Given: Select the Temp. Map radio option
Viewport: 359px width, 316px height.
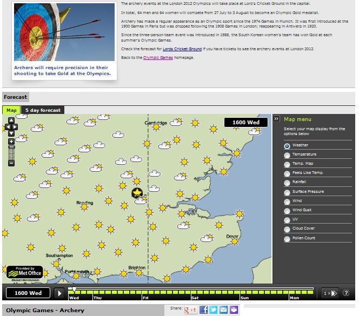Looking at the screenshot, I should point(287,165).
